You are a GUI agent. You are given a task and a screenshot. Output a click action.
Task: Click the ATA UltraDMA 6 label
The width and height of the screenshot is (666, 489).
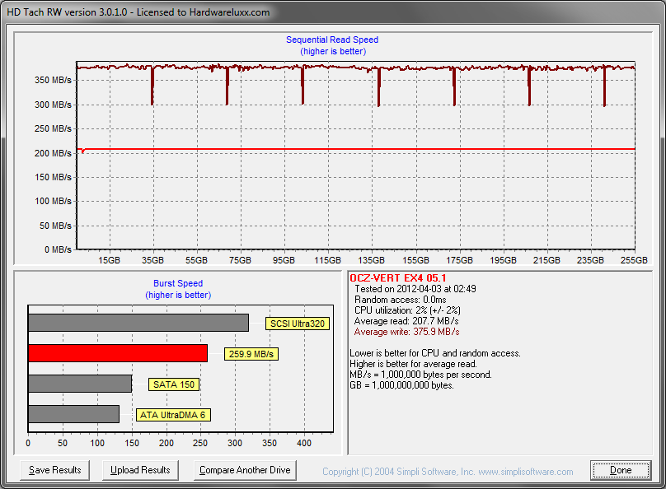coord(173,415)
